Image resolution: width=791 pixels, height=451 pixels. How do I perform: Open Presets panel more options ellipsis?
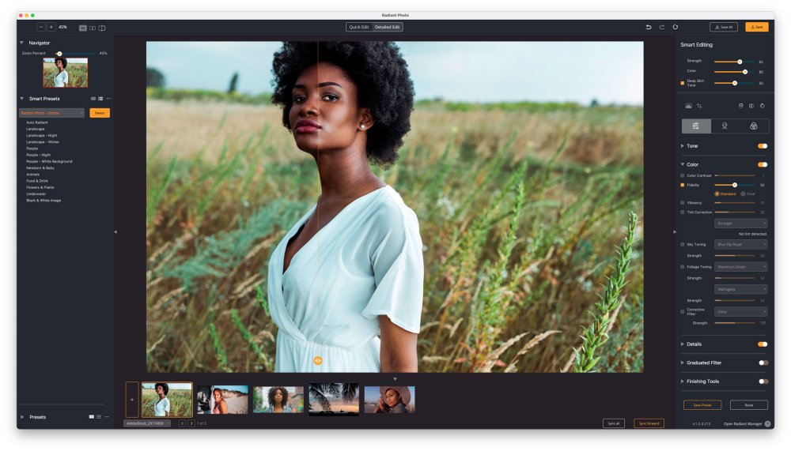[108, 417]
